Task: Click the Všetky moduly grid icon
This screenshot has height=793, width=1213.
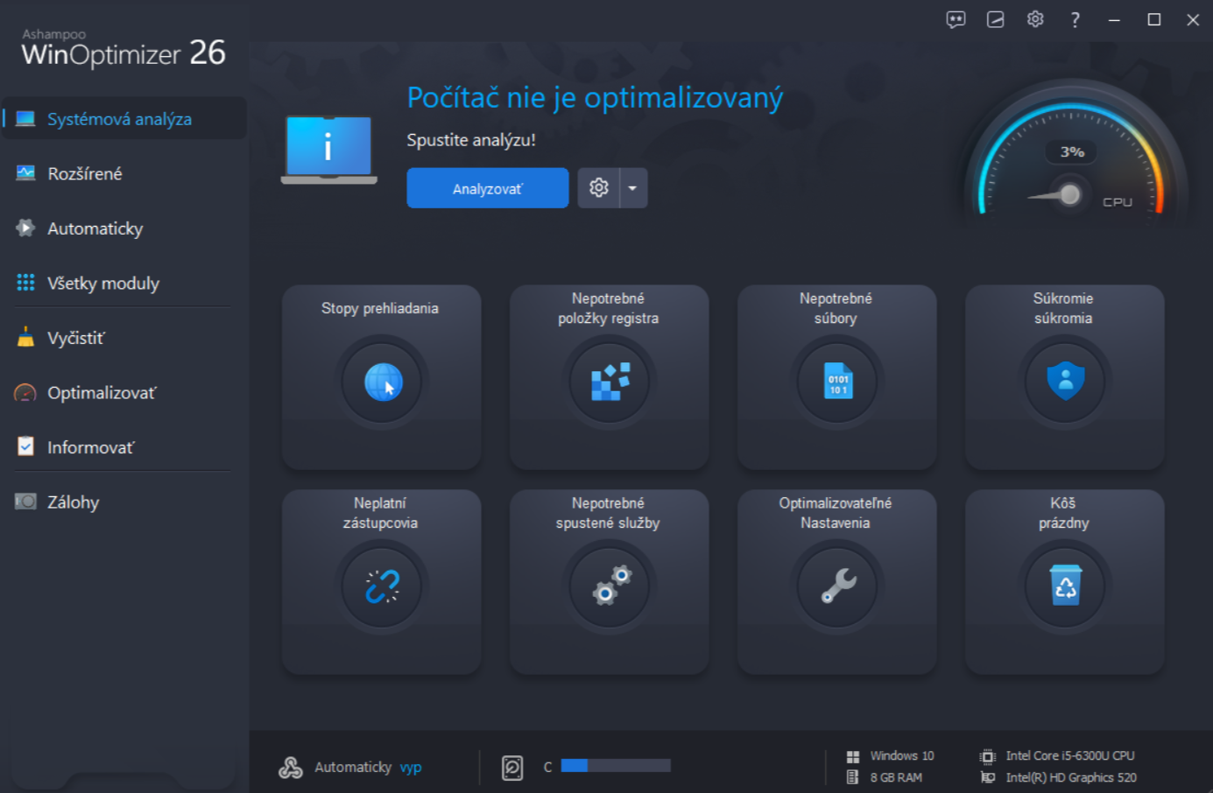Action: click(x=25, y=283)
